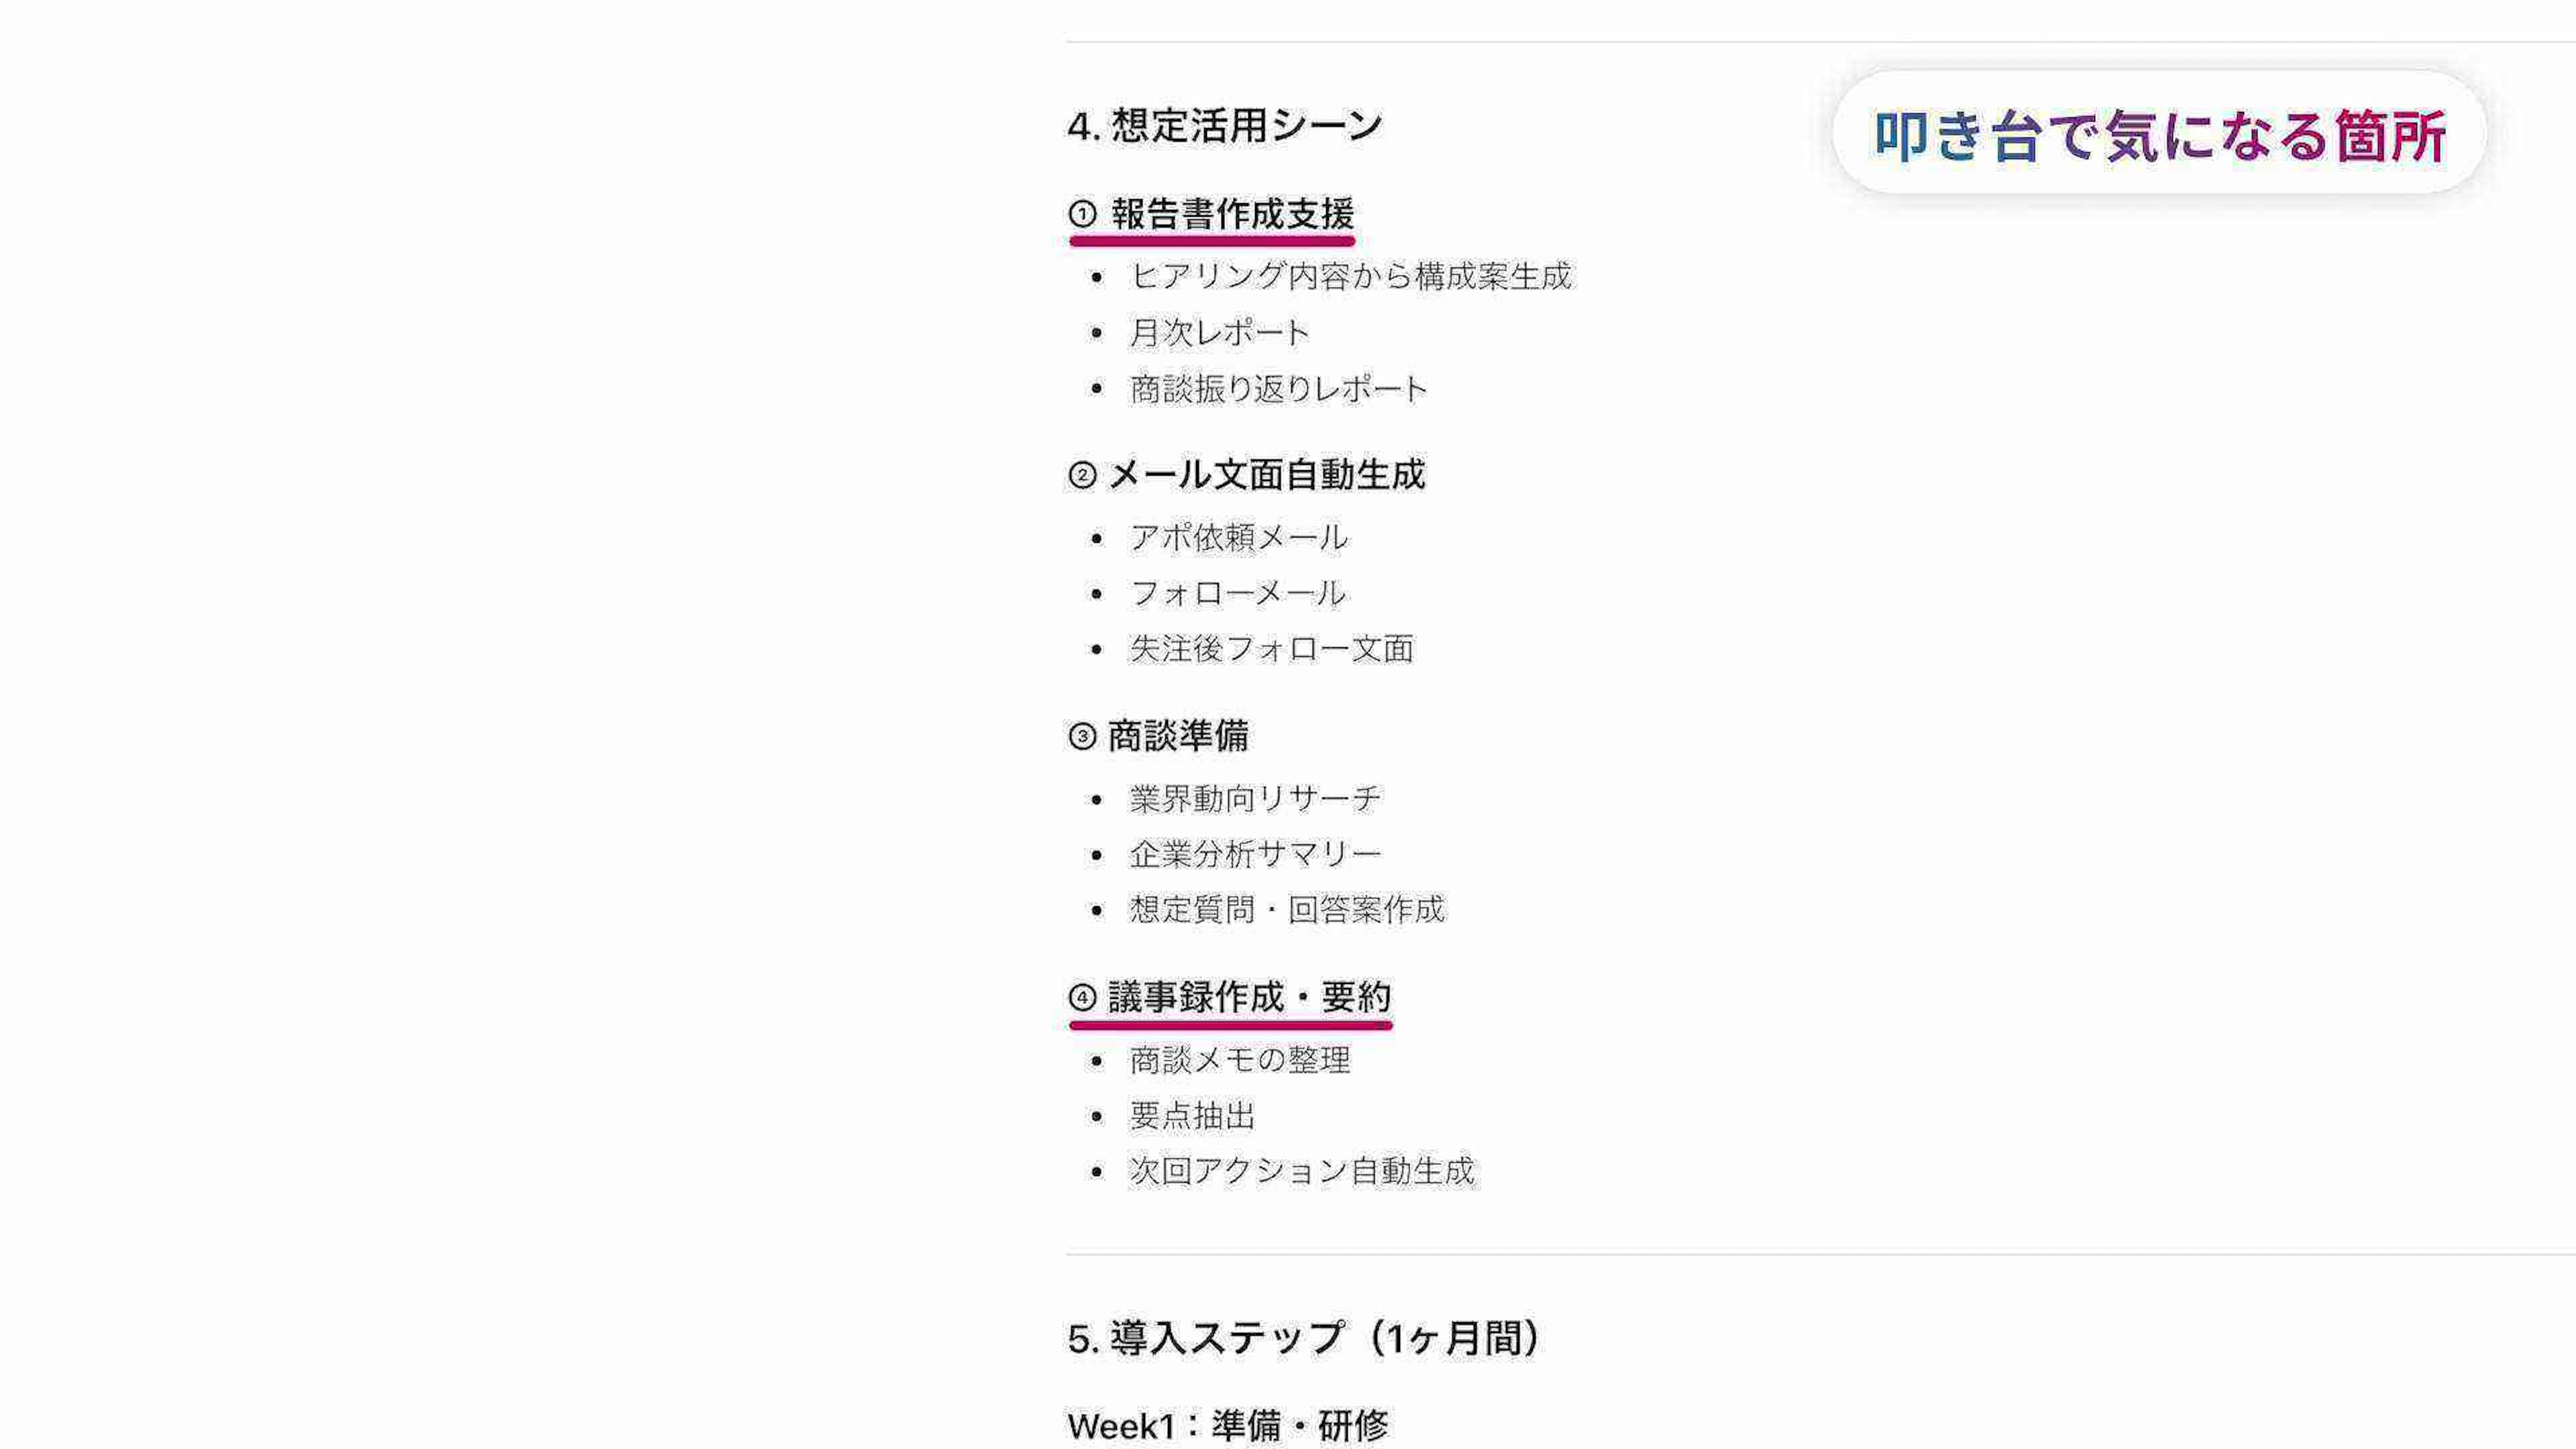Image resolution: width=2576 pixels, height=1449 pixels.
Task: Click the 5. 導入ステップ（1ヶ月間） heading
Action: [1306, 1339]
